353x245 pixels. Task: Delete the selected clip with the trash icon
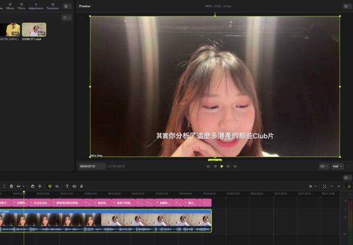coord(11,186)
